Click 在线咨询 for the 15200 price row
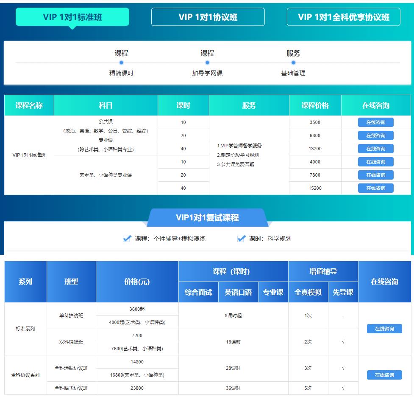 [375, 188]
